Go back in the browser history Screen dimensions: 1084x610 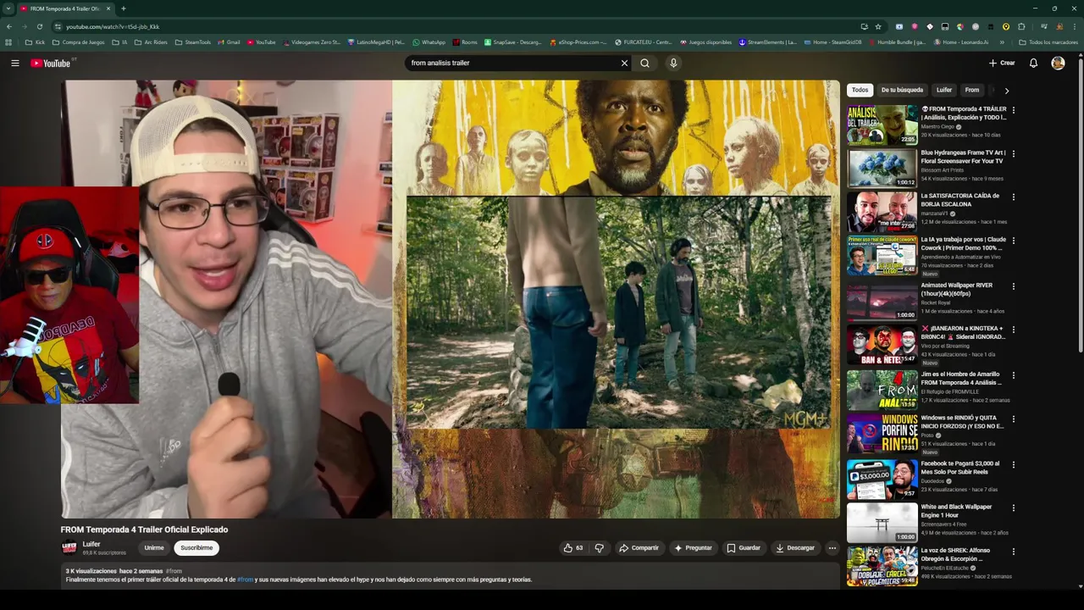pos(10,26)
